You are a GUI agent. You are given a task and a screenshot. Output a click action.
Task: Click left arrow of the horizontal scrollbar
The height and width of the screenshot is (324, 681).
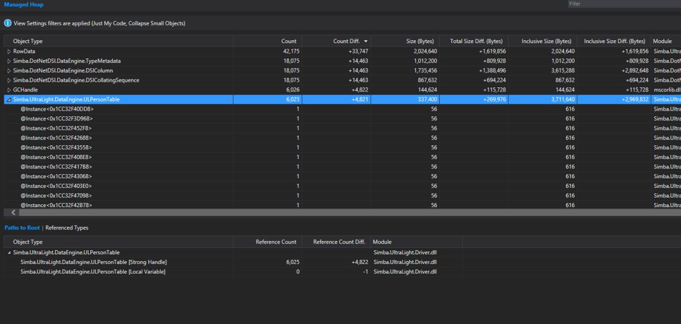click(x=14, y=212)
